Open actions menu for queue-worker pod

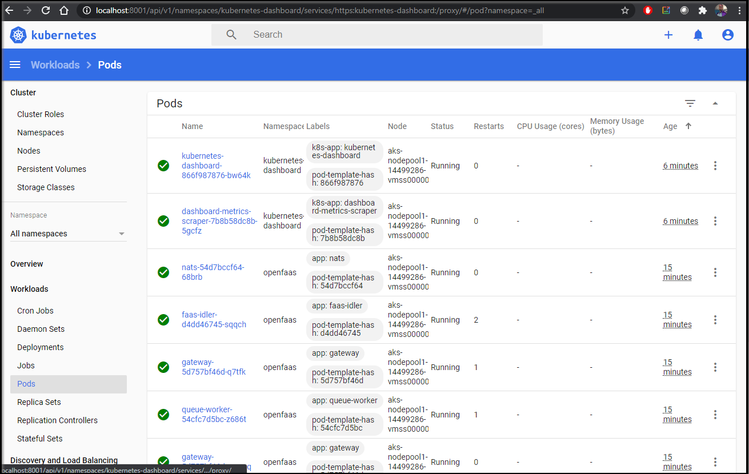[715, 415]
